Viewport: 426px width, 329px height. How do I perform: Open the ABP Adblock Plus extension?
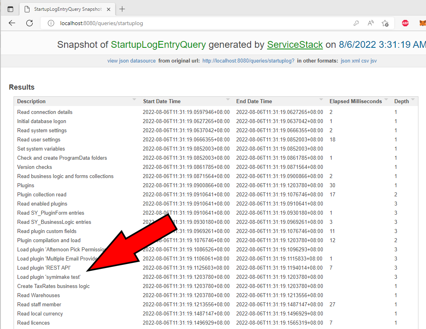point(405,23)
